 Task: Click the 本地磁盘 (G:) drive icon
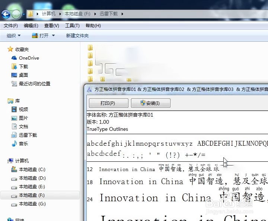14,204
